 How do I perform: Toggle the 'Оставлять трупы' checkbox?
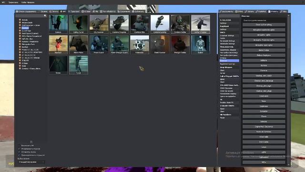tap(19, 152)
